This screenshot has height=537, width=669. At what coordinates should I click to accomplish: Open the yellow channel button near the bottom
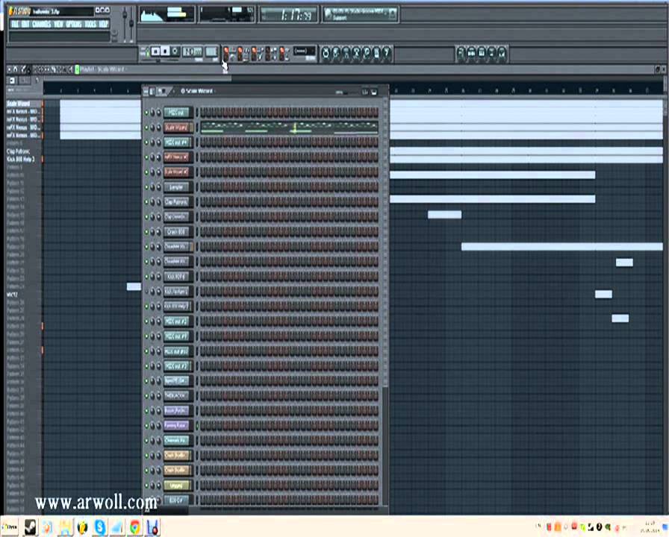pyautogui.click(x=177, y=485)
